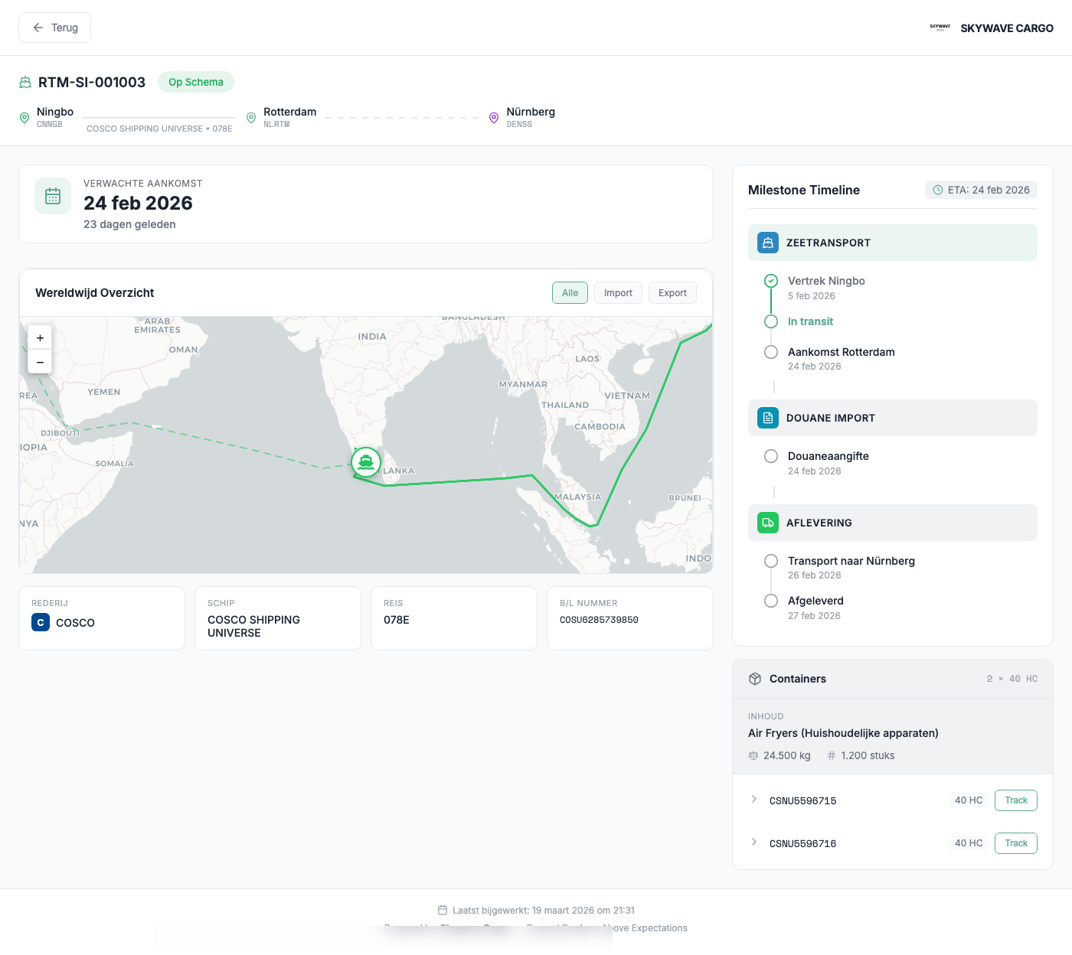The height and width of the screenshot is (955, 1072).
Task: Zoom in on the map
Action: 40,337
